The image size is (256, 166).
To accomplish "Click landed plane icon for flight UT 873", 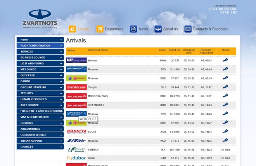I will coord(225,141).
